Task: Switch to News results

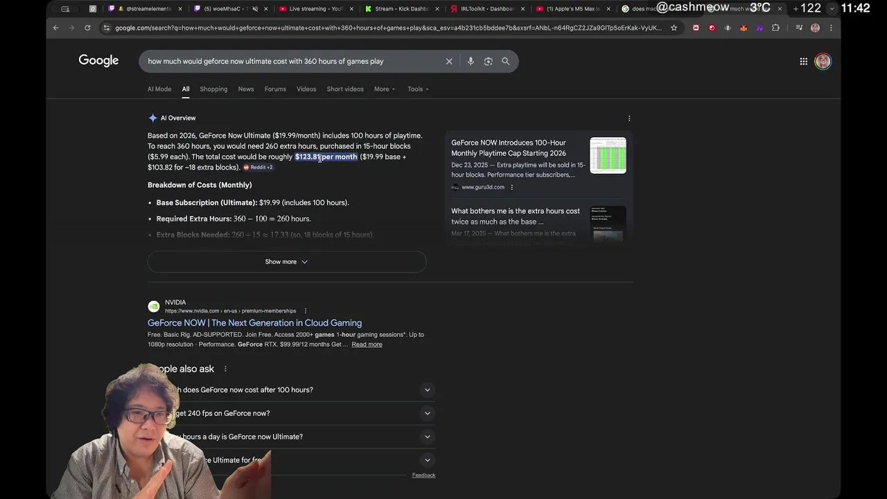Action: tap(246, 89)
